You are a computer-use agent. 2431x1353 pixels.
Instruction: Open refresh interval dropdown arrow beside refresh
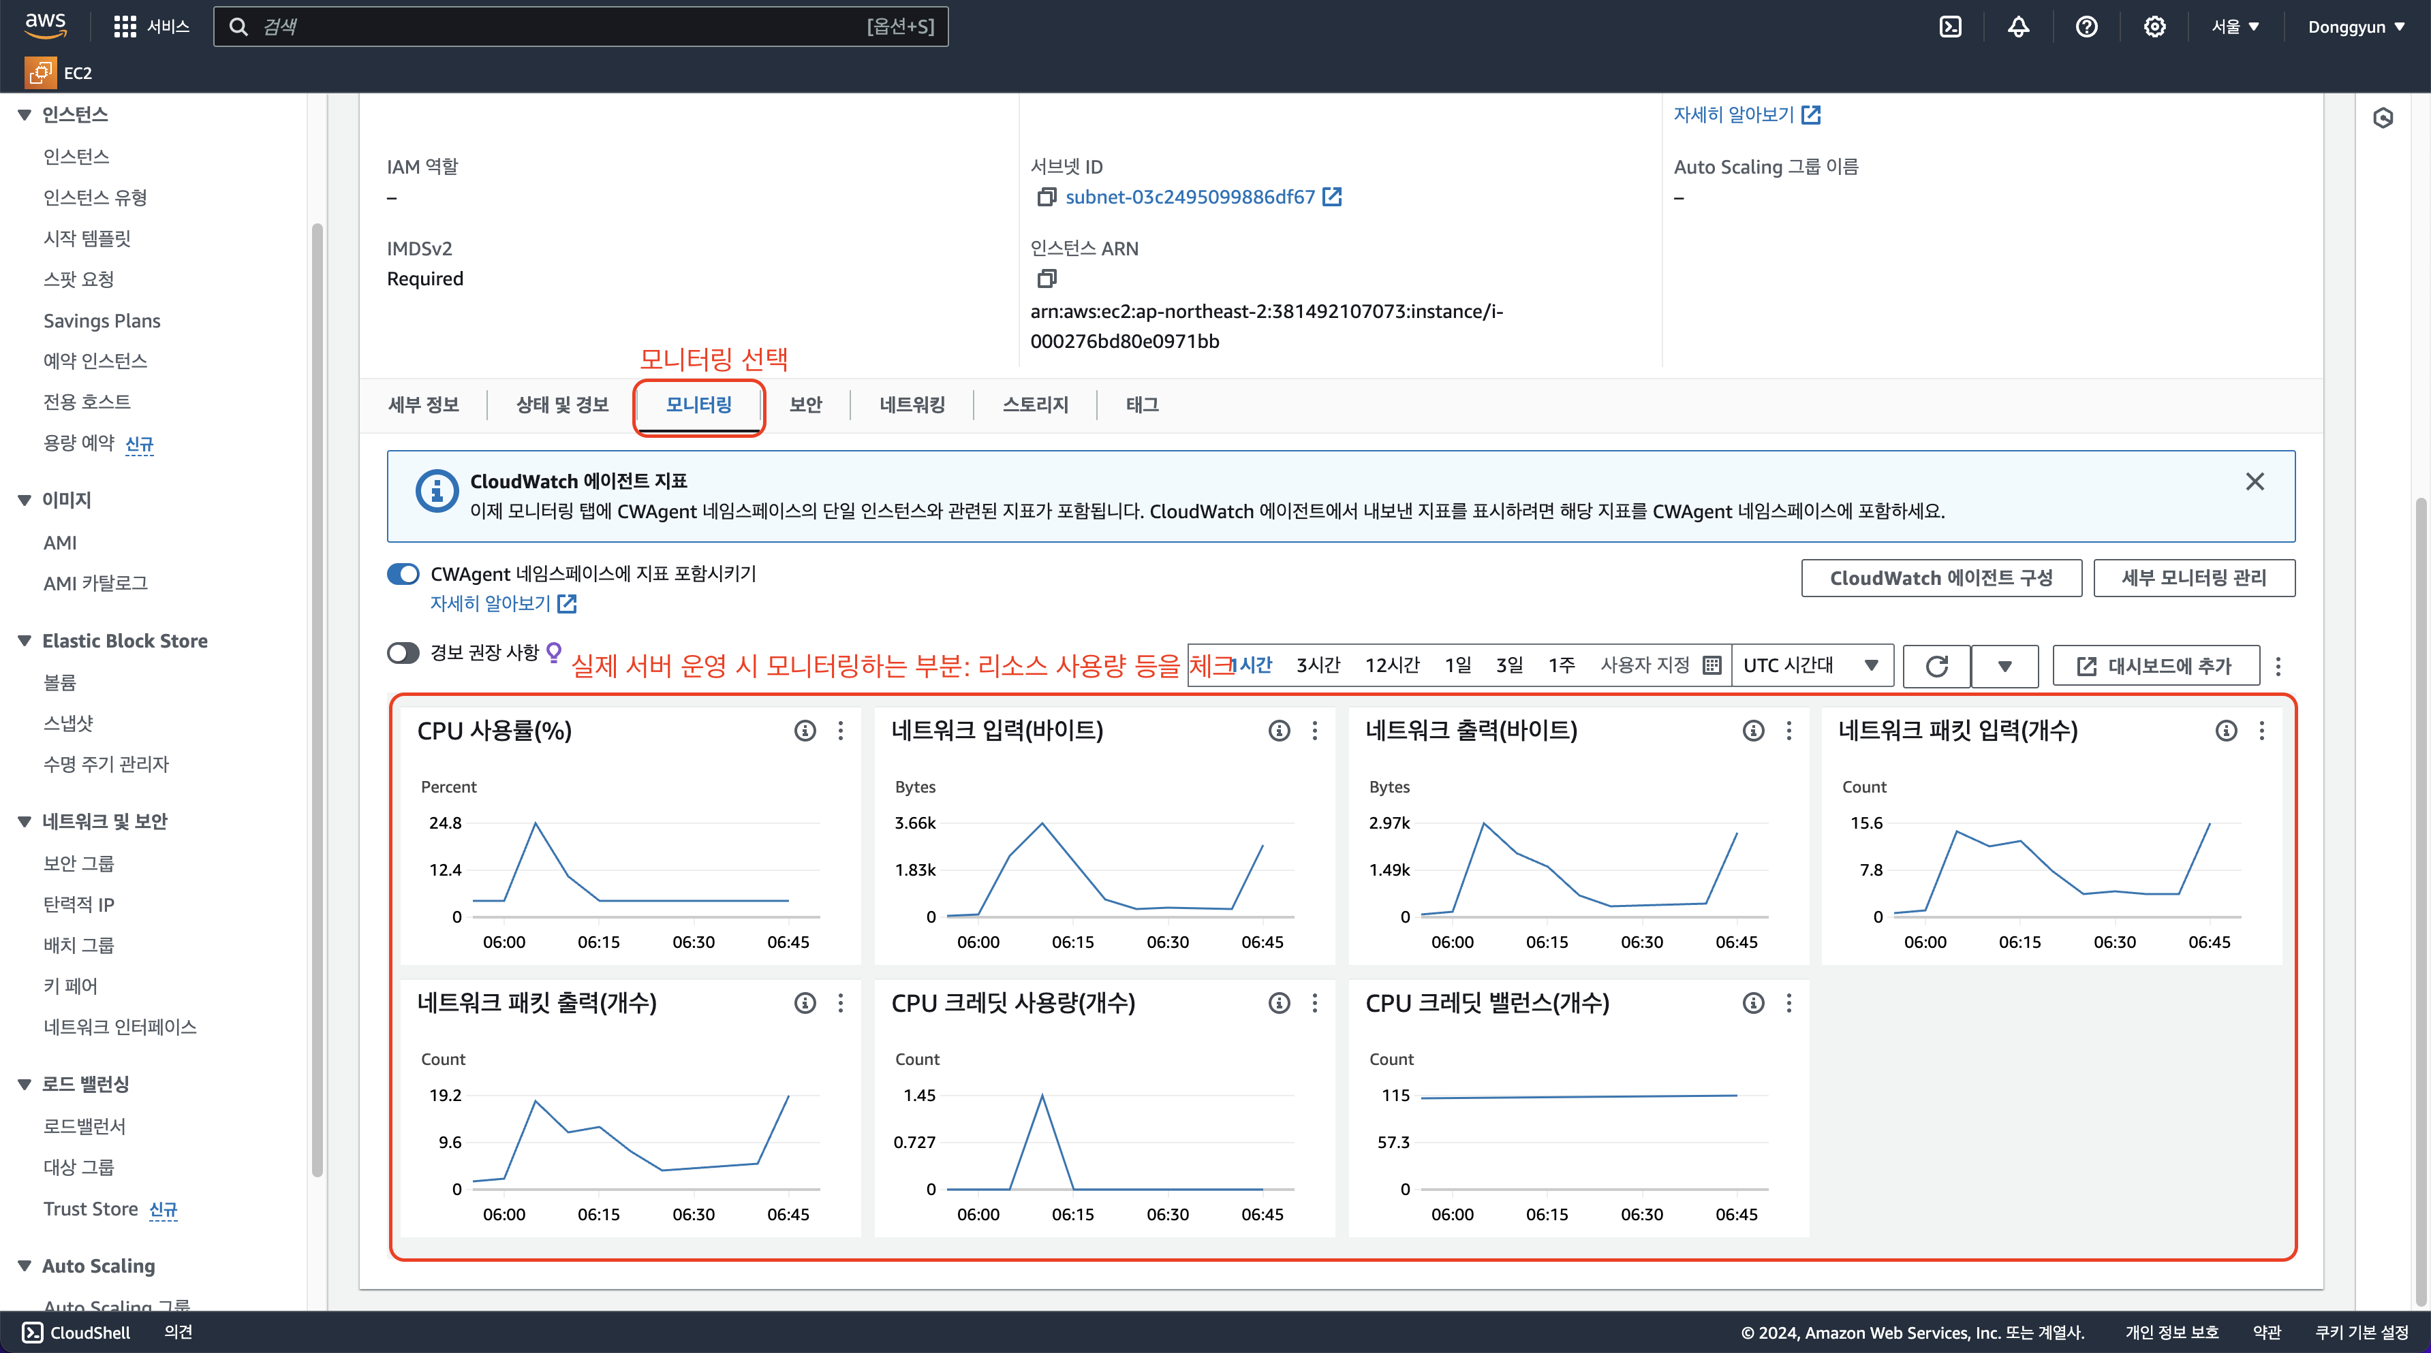pos(2004,666)
